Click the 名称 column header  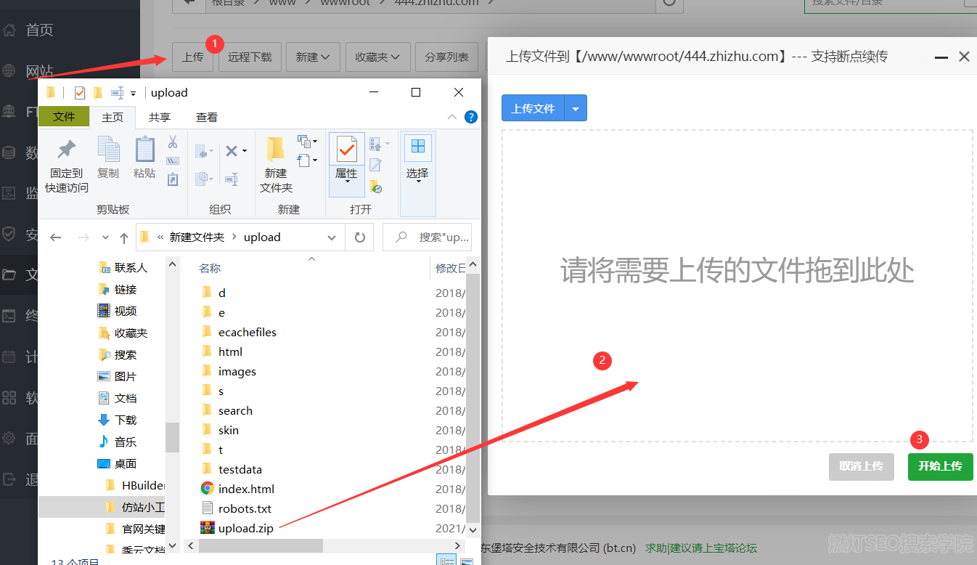point(210,269)
